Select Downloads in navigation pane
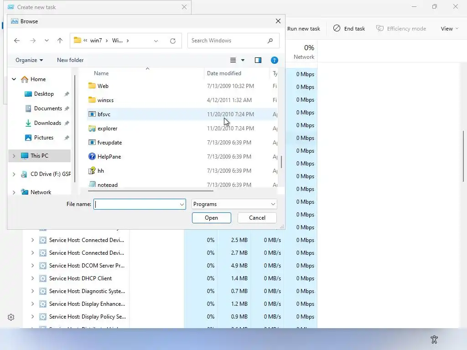Viewport: 467px width, 350px height. click(47, 123)
